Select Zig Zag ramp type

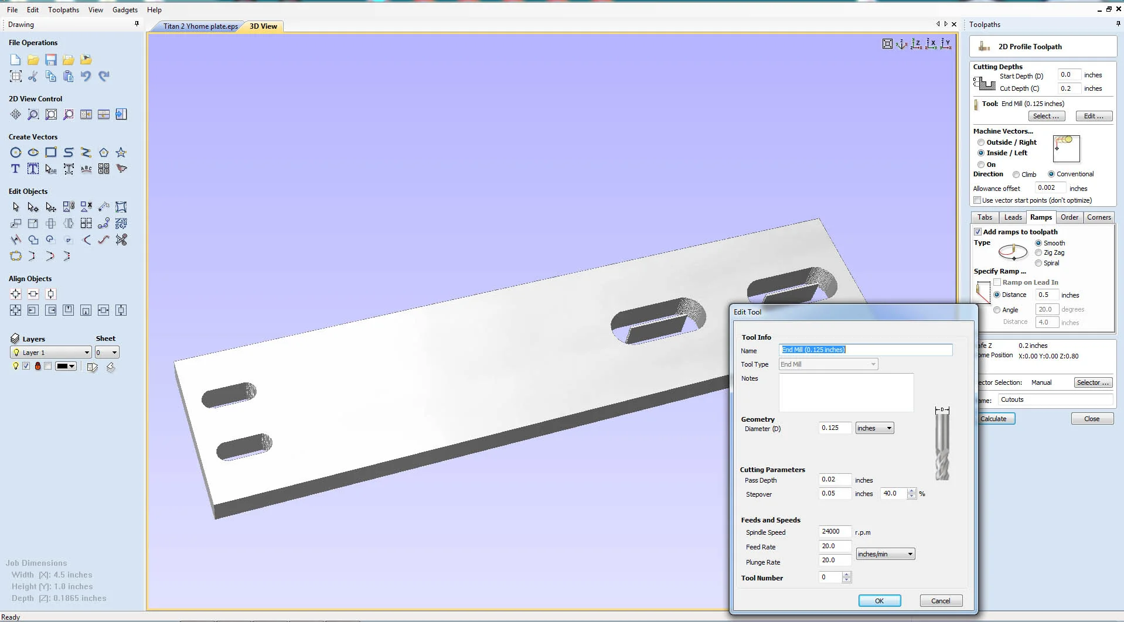point(1038,253)
